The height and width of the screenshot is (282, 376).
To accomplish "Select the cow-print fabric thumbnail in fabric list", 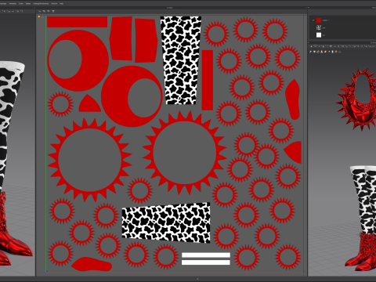I will tap(319, 27).
